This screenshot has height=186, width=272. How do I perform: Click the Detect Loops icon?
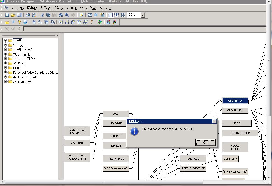coord(73,22)
